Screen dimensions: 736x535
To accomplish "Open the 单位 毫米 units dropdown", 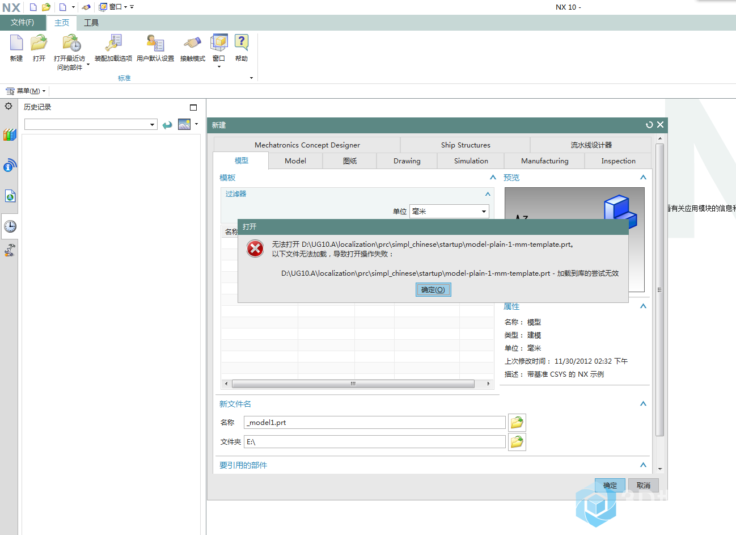I will pos(449,211).
